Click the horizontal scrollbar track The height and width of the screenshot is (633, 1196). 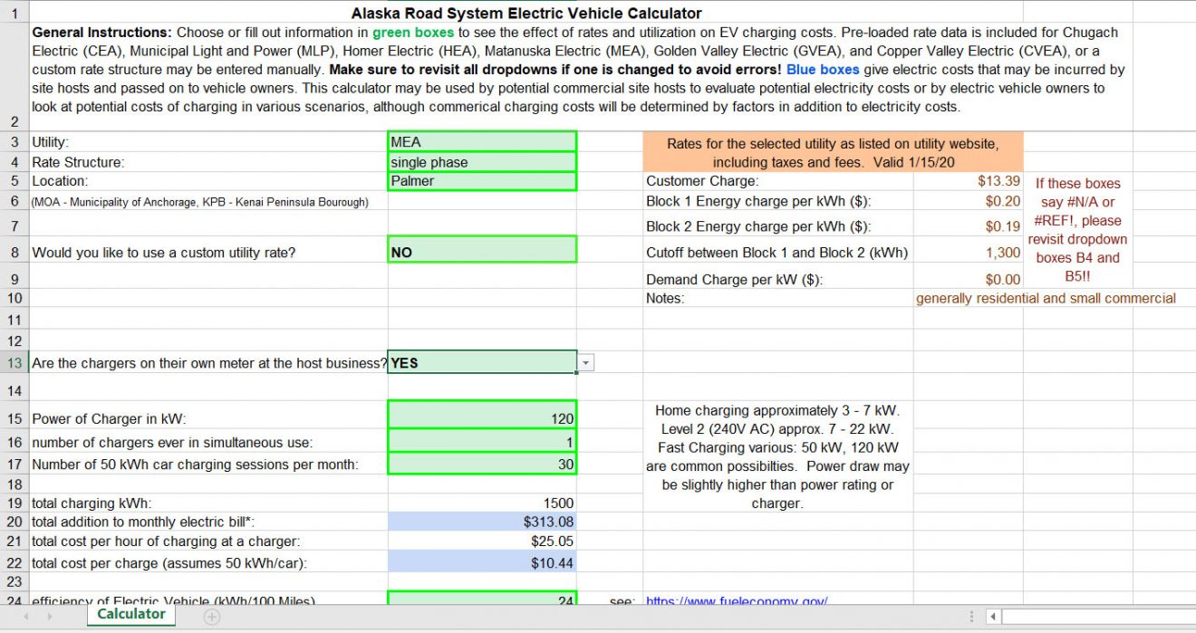(1096, 617)
